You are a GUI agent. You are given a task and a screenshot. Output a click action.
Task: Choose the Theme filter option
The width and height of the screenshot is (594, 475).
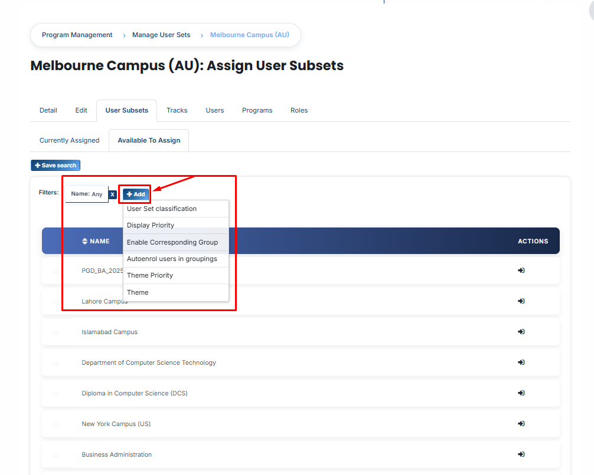(176, 292)
